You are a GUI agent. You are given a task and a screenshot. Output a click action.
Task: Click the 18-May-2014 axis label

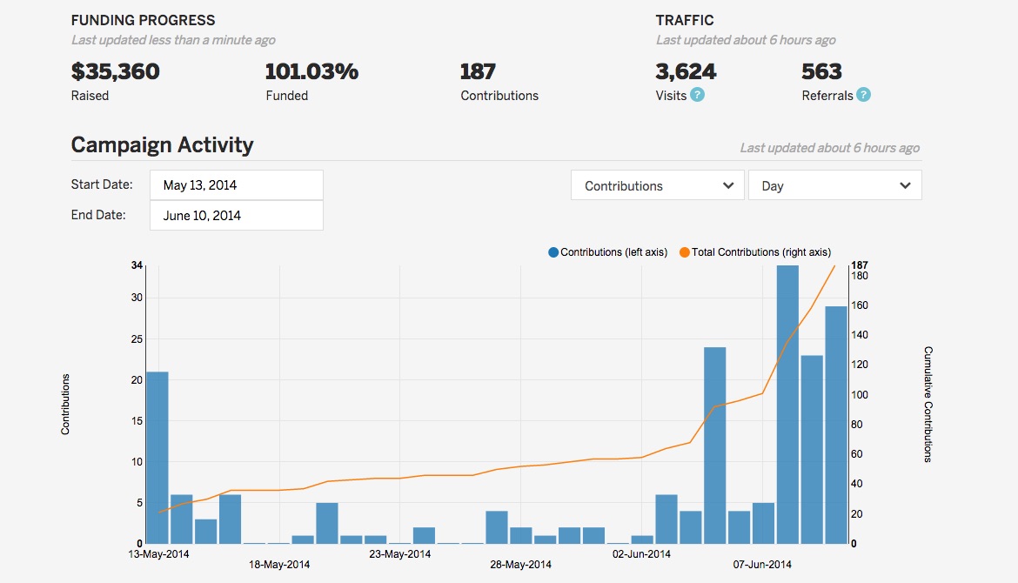[x=279, y=565]
